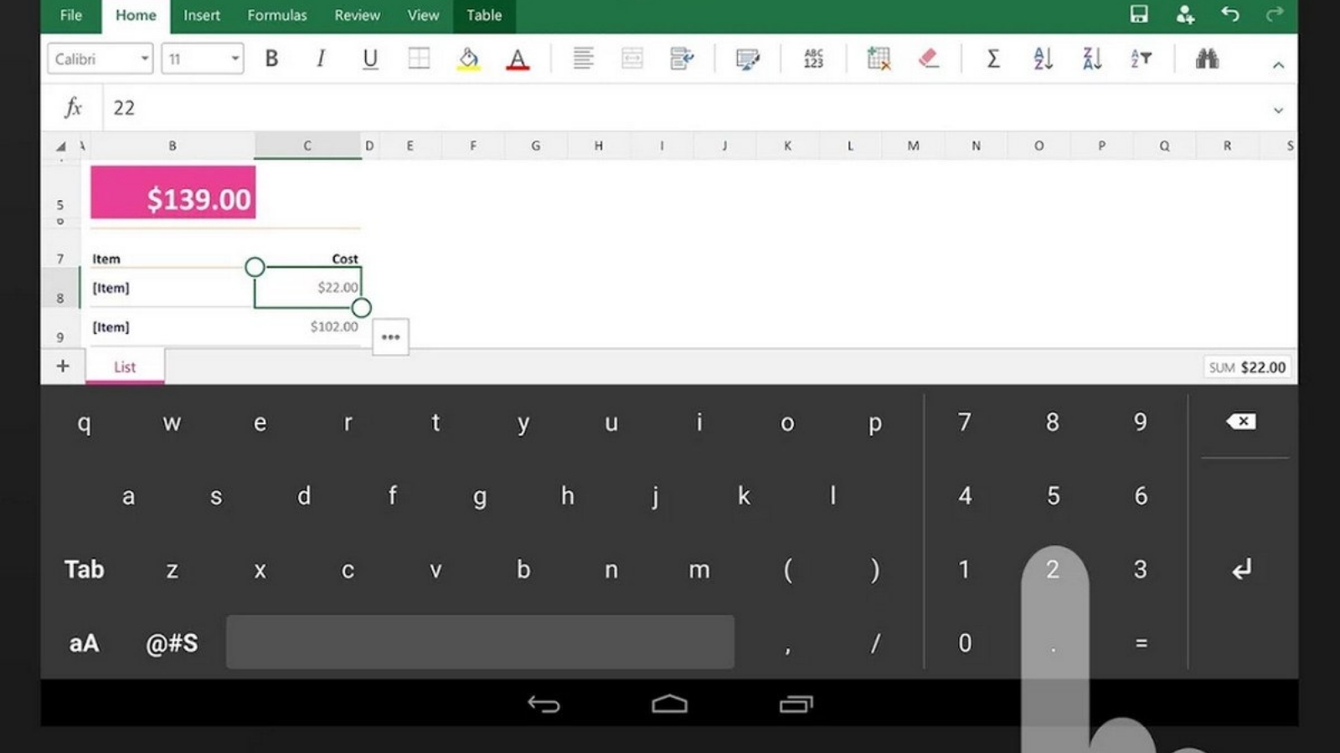Toggle underline formatting
This screenshot has width=1340, height=753.
click(370, 58)
